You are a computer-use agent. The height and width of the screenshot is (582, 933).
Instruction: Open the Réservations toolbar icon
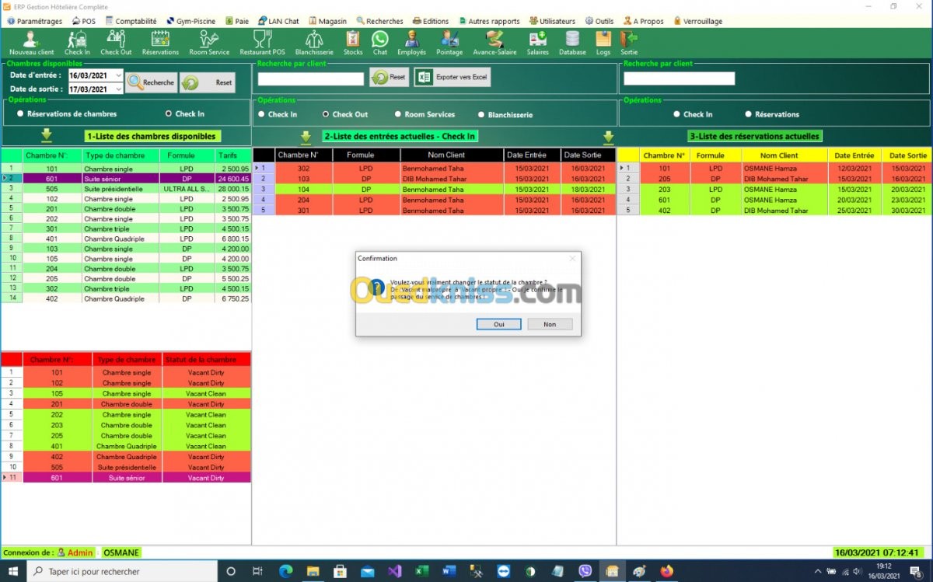tap(160, 43)
